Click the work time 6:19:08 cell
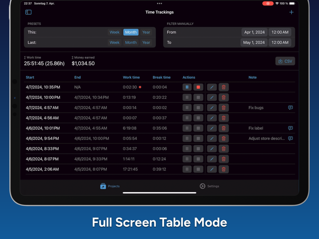Screen dimensions: 319x239 point(129,128)
